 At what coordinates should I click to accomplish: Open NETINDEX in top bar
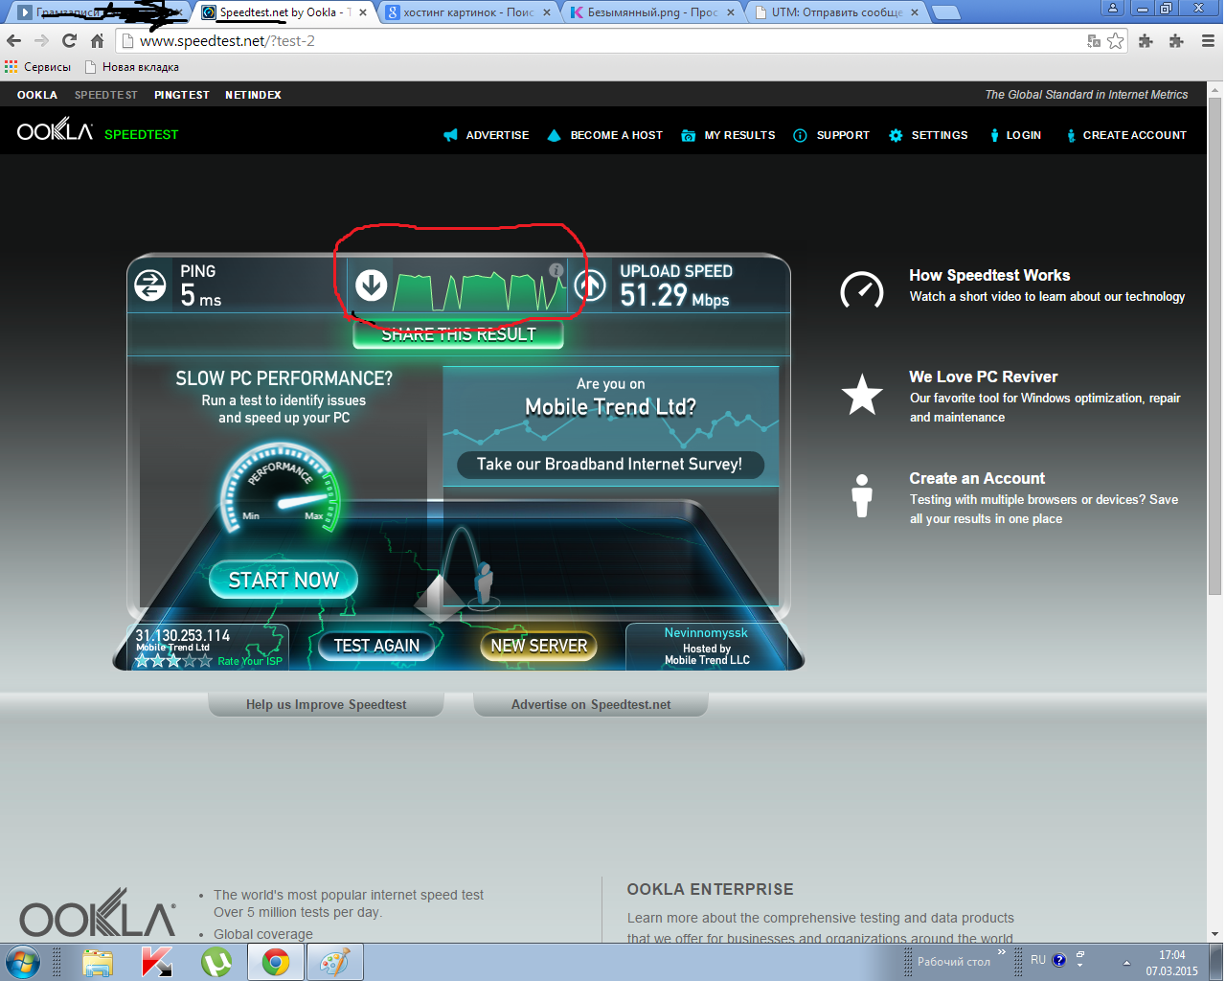(x=253, y=95)
